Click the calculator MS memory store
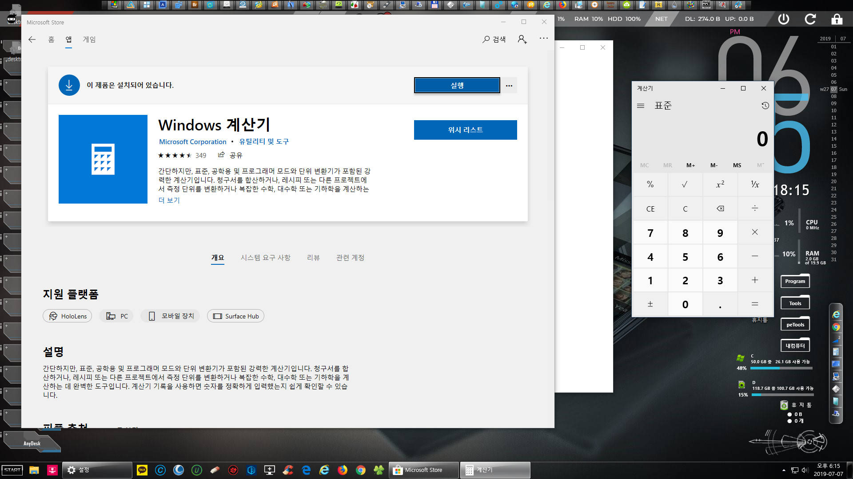This screenshot has width=853, height=479. pos(737,165)
